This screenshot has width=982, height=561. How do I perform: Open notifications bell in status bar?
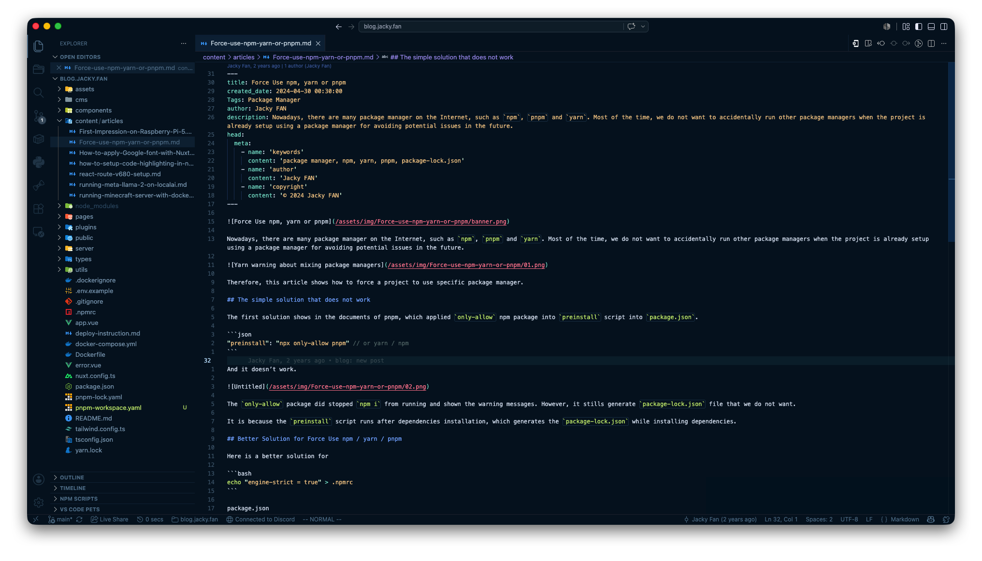click(946, 519)
